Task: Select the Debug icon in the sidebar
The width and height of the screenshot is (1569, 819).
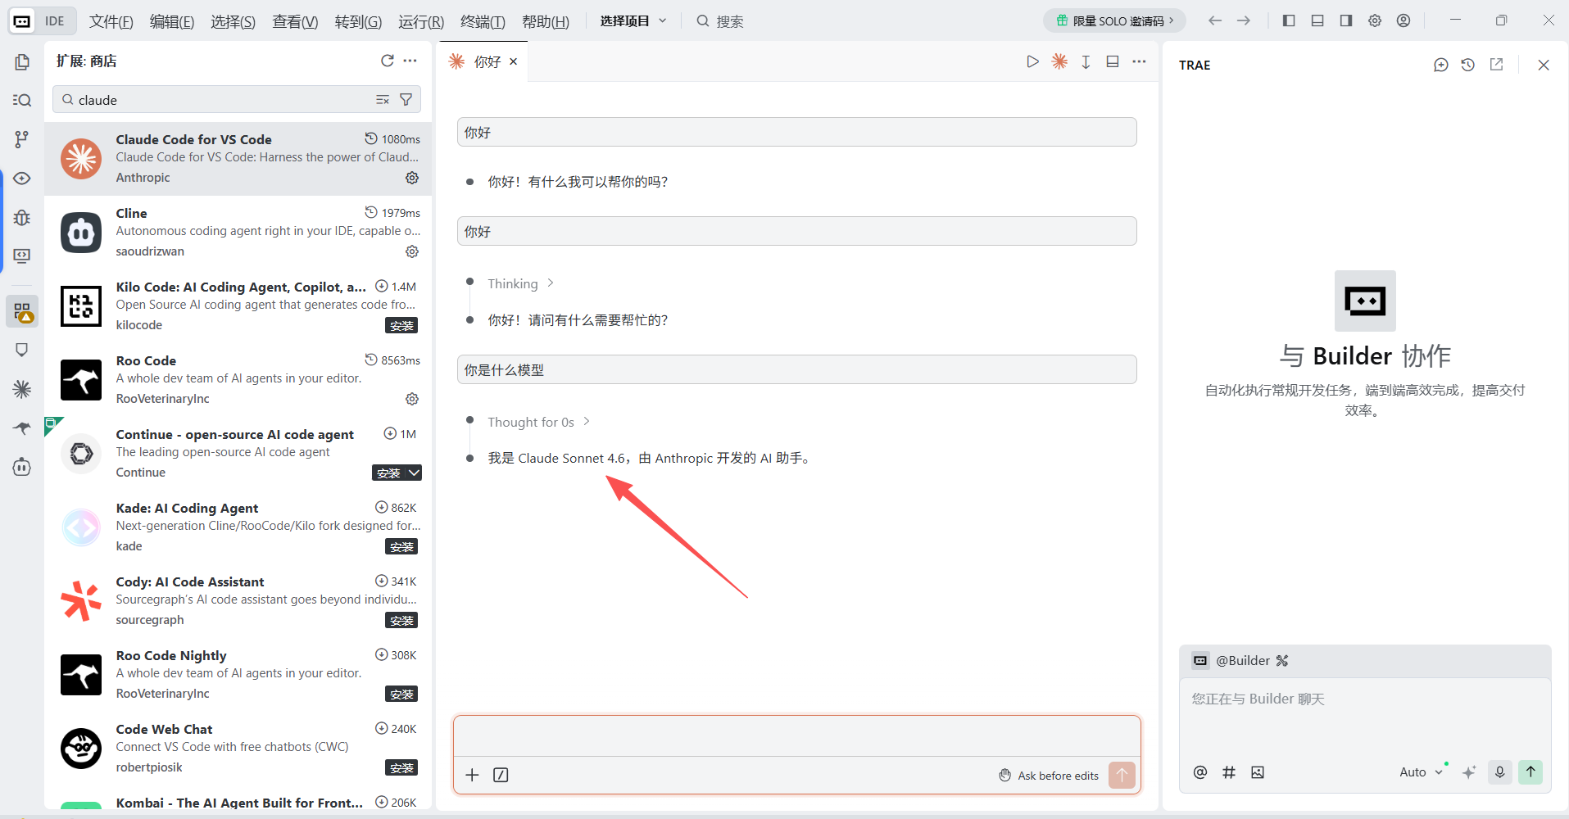Action: (x=22, y=218)
